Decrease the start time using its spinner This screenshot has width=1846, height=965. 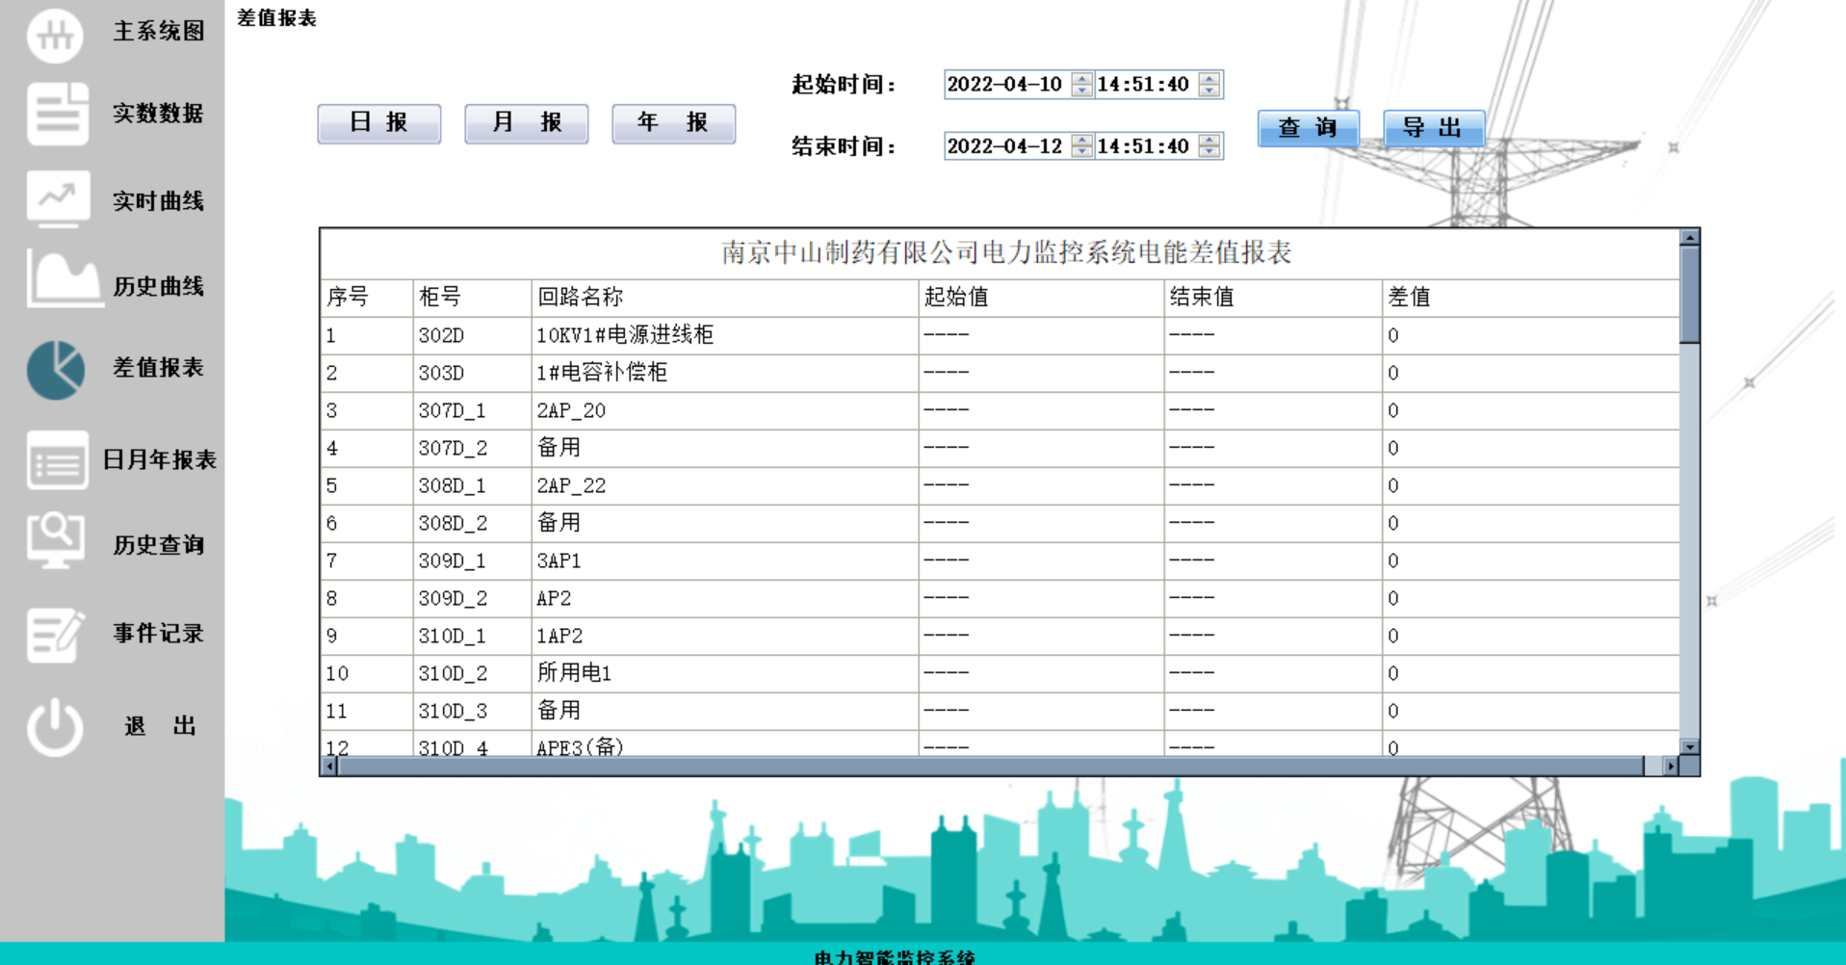(1208, 91)
